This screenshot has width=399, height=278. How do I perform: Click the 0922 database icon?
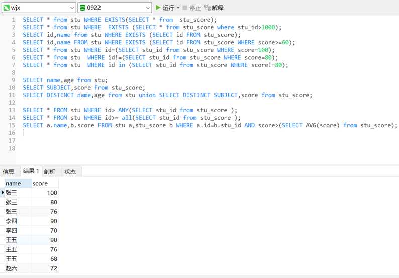pyautogui.click(x=82, y=8)
